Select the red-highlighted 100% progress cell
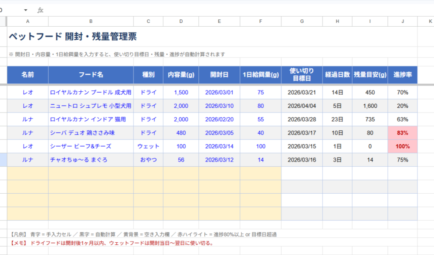 click(402, 146)
